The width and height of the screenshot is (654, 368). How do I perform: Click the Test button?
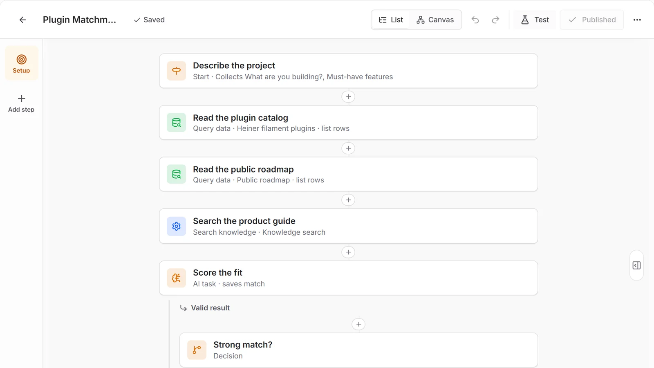pos(535,20)
